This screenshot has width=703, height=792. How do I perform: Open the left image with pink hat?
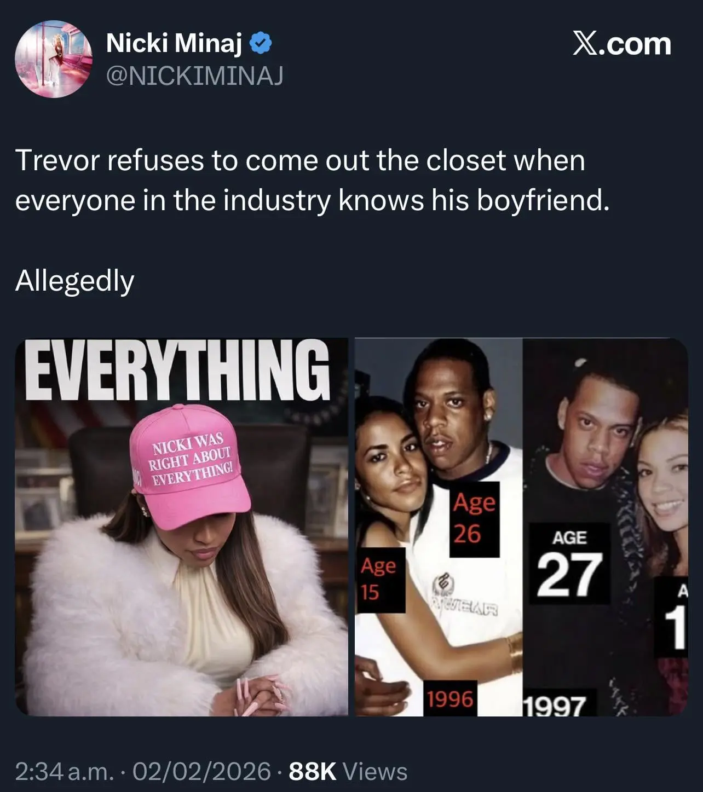click(181, 527)
